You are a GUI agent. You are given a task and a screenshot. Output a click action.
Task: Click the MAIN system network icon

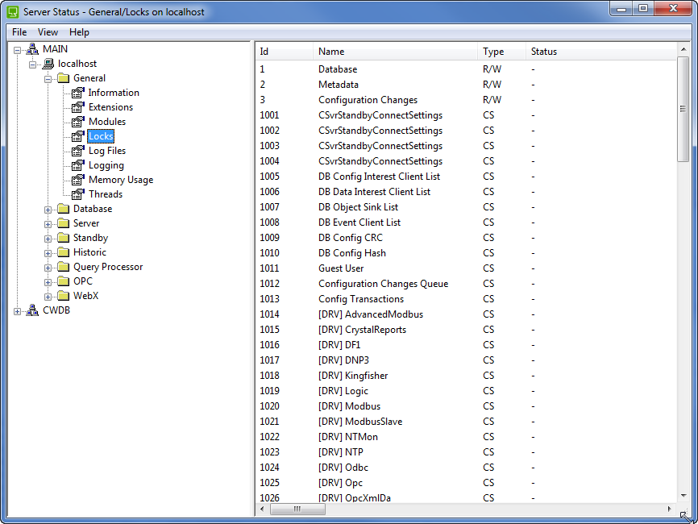[32, 49]
